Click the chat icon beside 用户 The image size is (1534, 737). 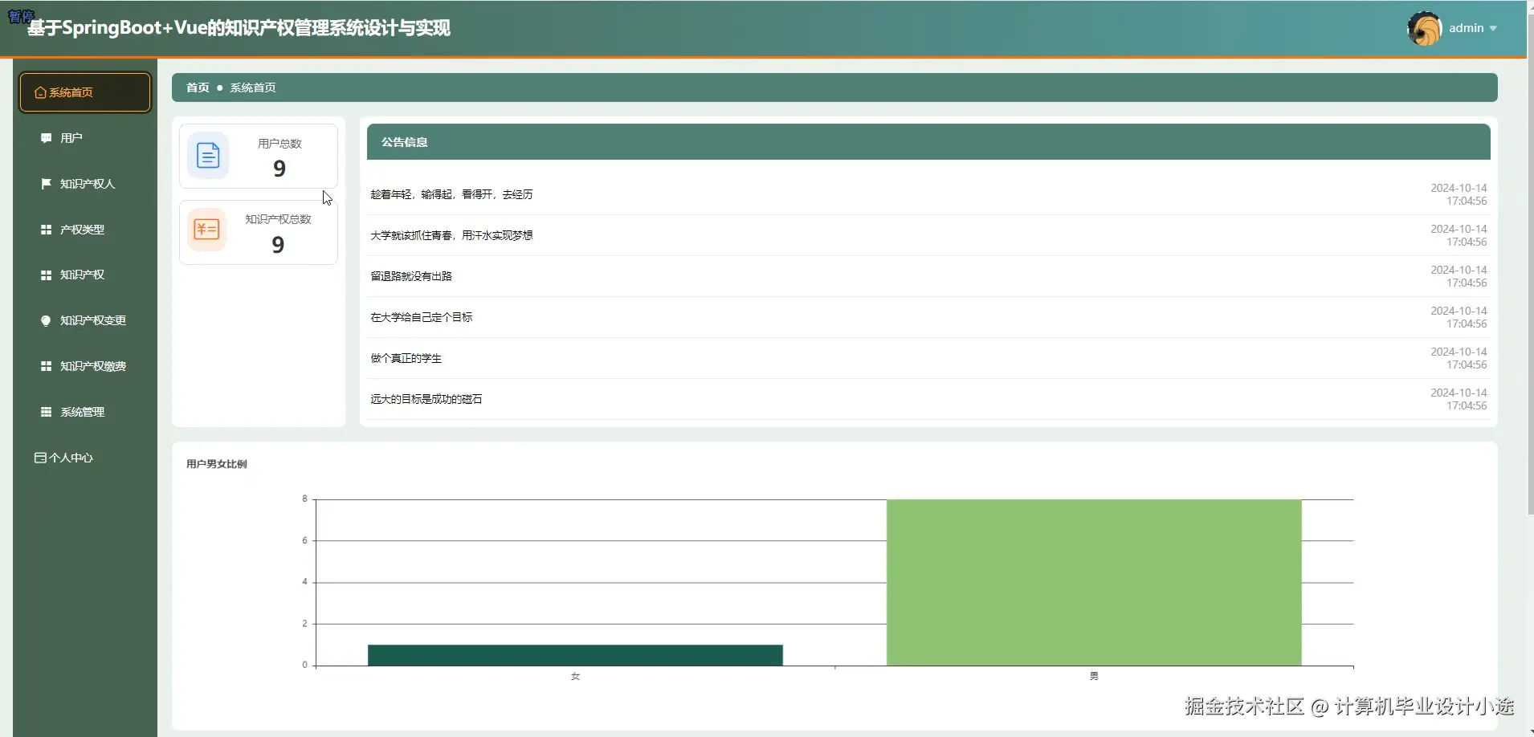click(x=46, y=138)
